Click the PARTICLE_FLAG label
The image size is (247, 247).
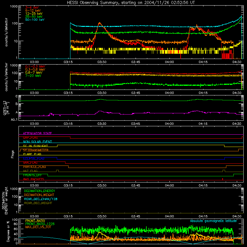click(x=35, y=167)
